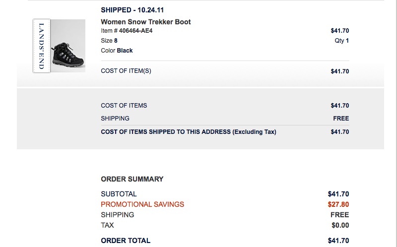Click the red PROMOTIONAL SAVINGS label
Screen dimensions: 397x247
[142, 204]
